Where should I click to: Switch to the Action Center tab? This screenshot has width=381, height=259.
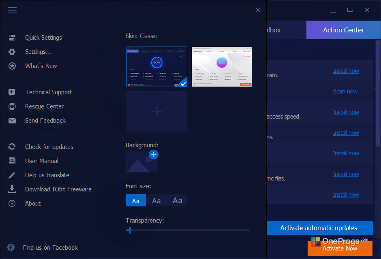[x=343, y=30]
